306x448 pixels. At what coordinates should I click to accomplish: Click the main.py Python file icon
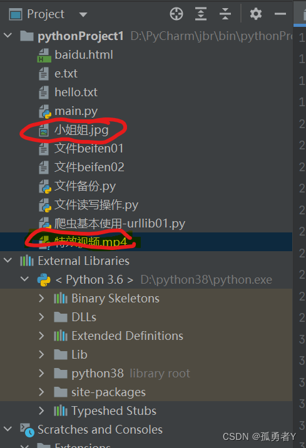click(44, 111)
